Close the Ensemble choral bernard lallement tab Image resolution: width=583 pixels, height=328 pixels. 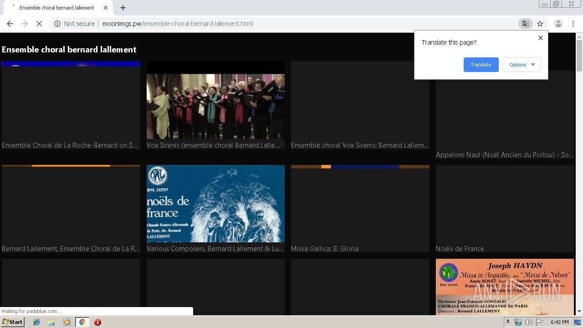tap(106, 8)
